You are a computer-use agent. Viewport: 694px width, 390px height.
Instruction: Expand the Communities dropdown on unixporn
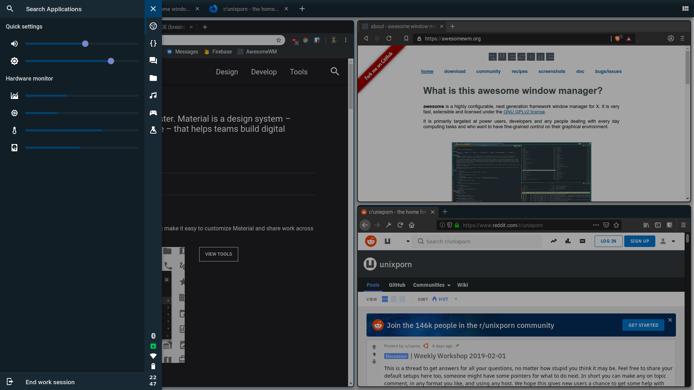(432, 285)
